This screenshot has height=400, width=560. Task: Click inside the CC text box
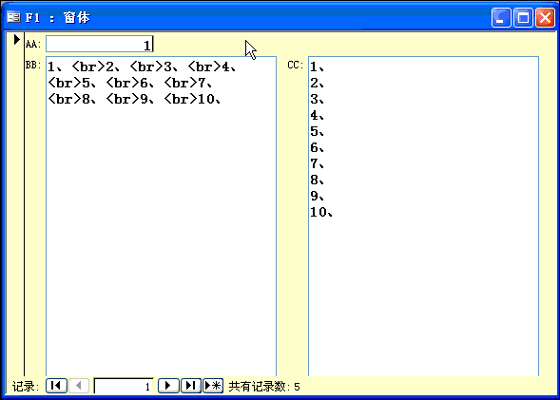pyautogui.click(x=424, y=217)
